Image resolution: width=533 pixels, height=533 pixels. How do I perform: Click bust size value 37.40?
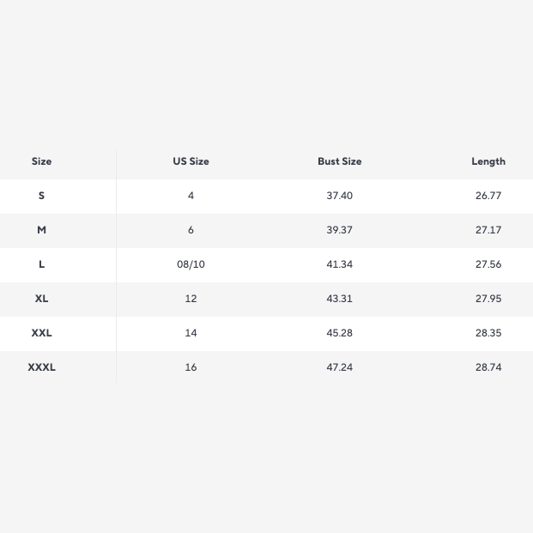[339, 196]
